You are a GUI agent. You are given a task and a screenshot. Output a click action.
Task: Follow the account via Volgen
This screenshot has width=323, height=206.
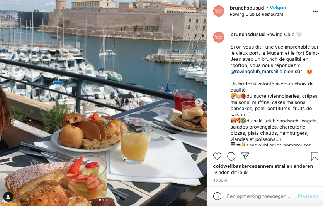[278, 8]
